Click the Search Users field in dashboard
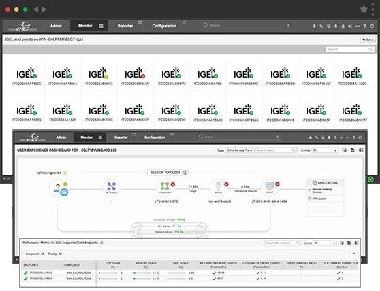This screenshot has height=291, width=380. (x=276, y=150)
